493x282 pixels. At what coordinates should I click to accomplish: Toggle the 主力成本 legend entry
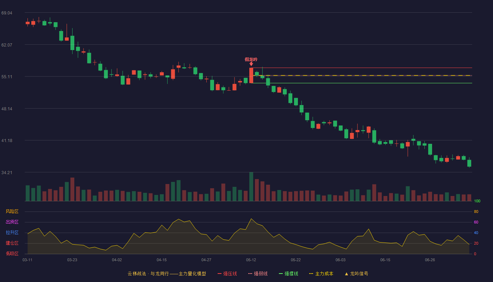point(321,274)
